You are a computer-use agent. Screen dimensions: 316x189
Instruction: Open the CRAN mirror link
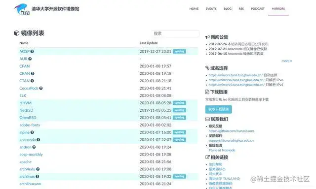[25, 73]
